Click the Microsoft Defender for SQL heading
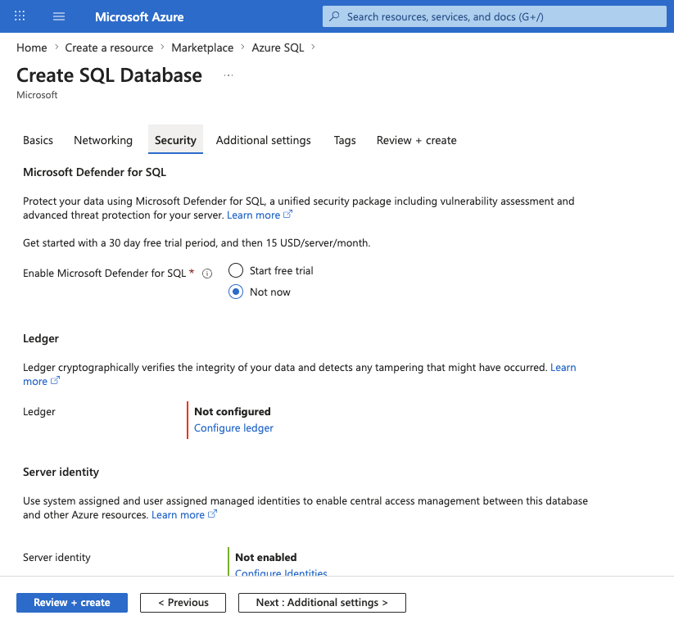The height and width of the screenshot is (629, 674). (94, 172)
